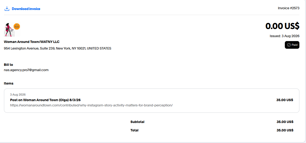Click the item date 3 Aug 2026

click(18, 95)
